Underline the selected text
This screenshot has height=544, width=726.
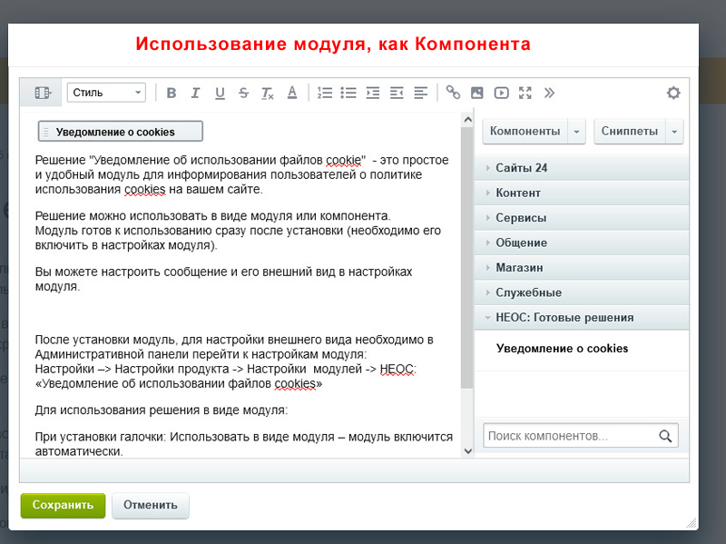pos(219,93)
